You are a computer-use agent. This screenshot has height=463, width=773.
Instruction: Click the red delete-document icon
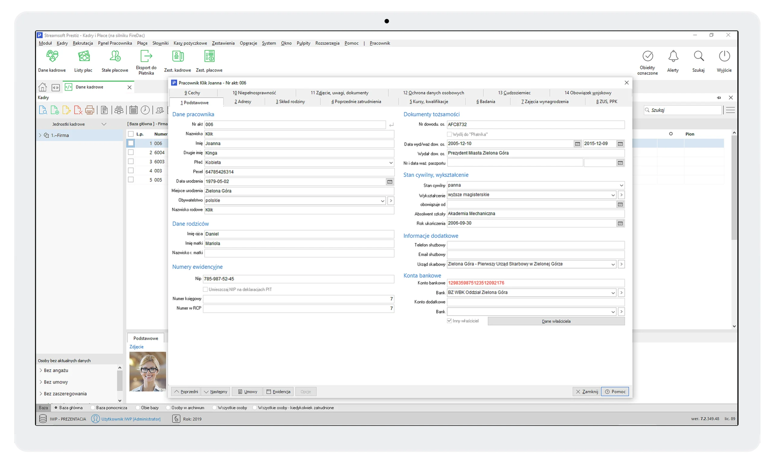[78, 110]
